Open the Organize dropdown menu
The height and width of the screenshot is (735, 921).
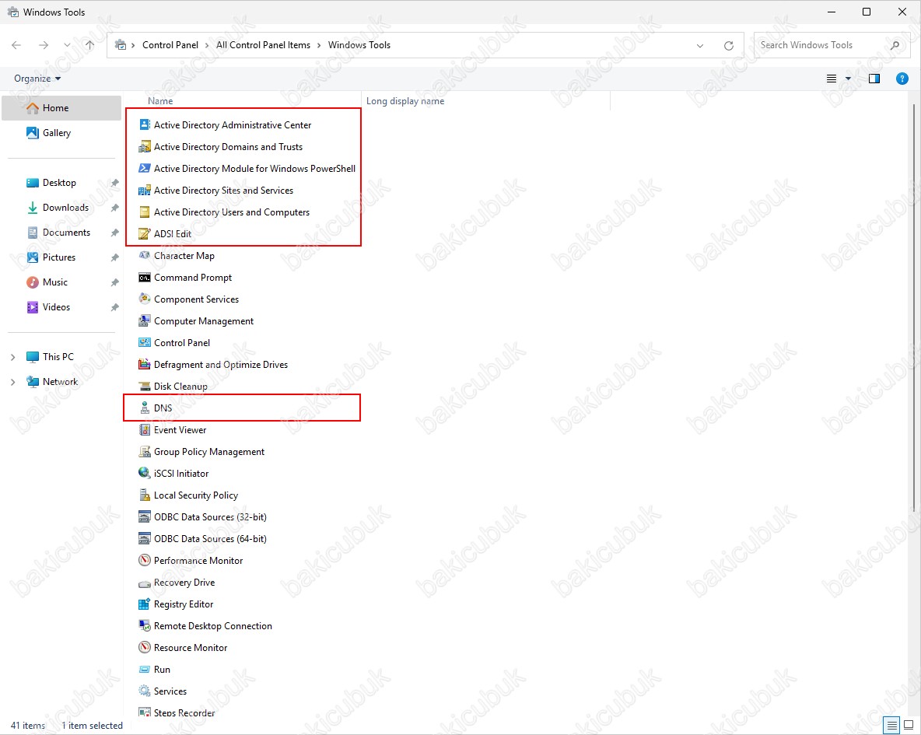(37, 79)
